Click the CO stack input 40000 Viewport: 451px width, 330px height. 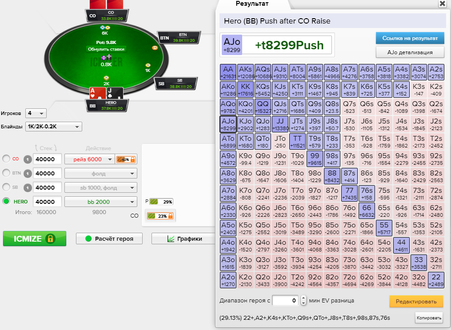48,159
